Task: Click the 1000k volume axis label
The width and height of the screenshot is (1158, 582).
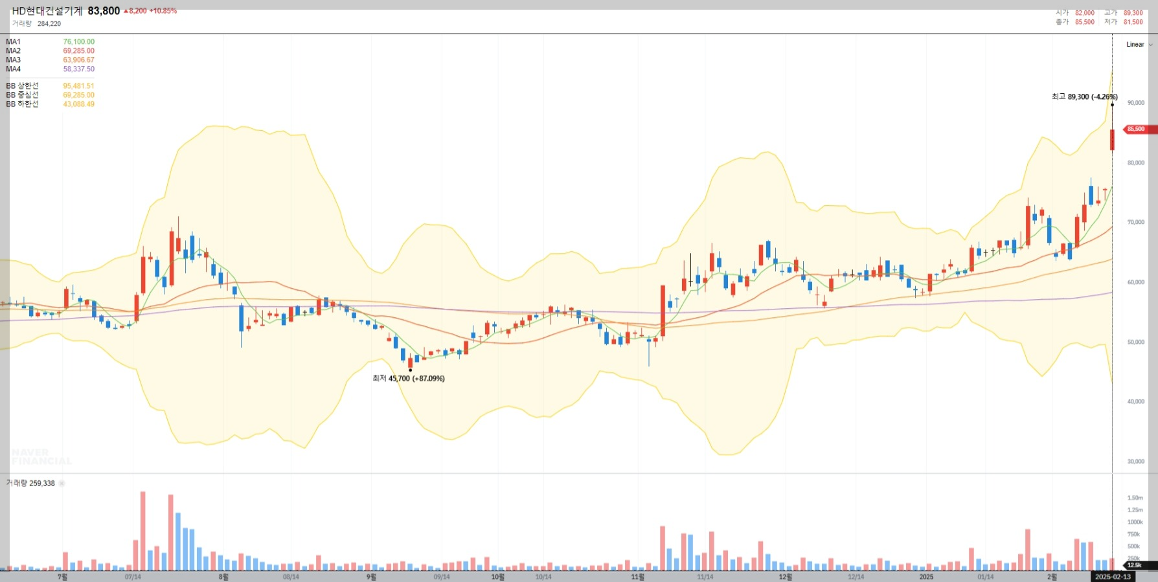Action: pos(1135,522)
